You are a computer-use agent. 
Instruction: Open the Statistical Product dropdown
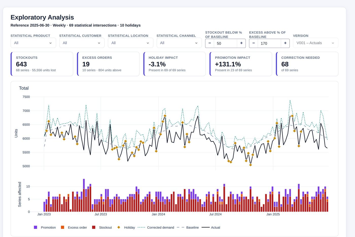33,43
